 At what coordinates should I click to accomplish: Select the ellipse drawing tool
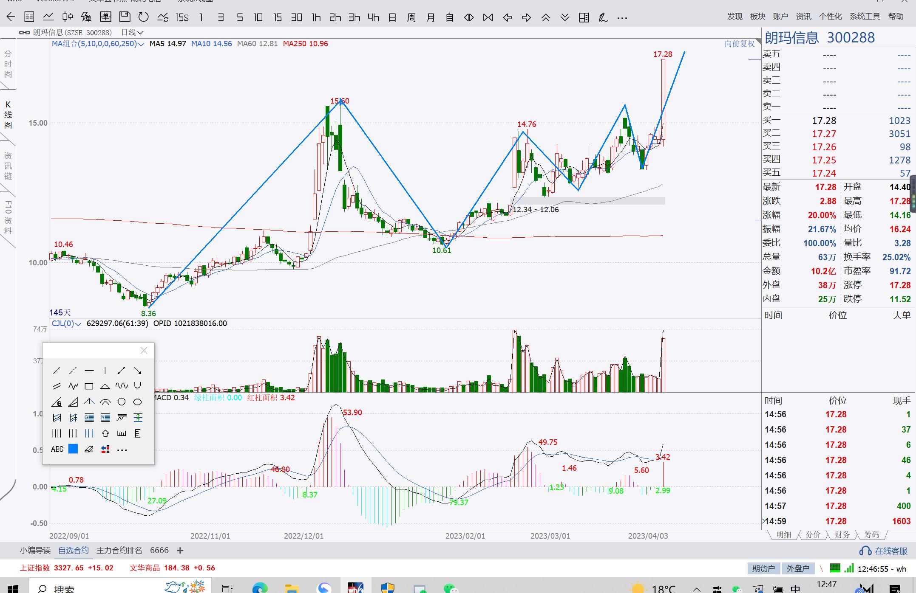tap(137, 402)
